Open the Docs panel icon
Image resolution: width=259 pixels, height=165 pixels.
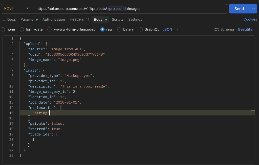[4, 19]
